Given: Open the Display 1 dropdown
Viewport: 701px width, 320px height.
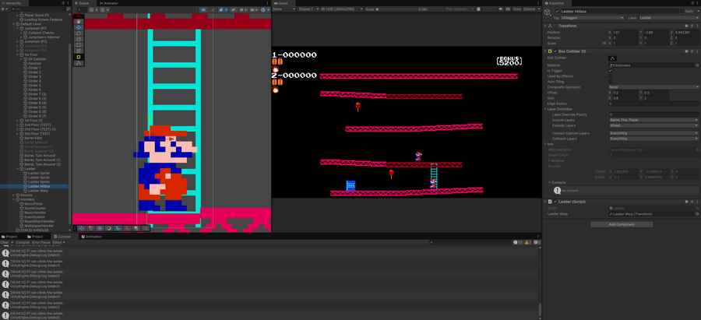Looking at the screenshot, I should tap(308, 9).
